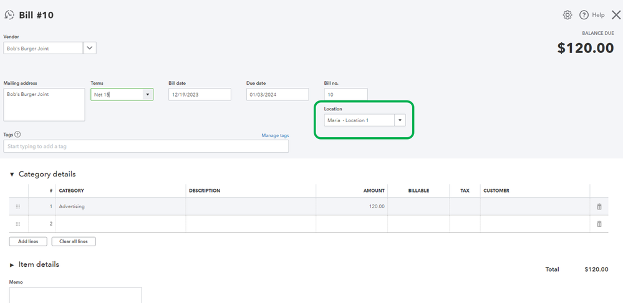
Task: Select the Advertising category cell
Action: pyautogui.click(x=120, y=206)
